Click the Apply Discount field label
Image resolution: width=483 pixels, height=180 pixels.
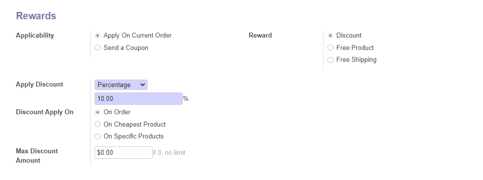(40, 84)
